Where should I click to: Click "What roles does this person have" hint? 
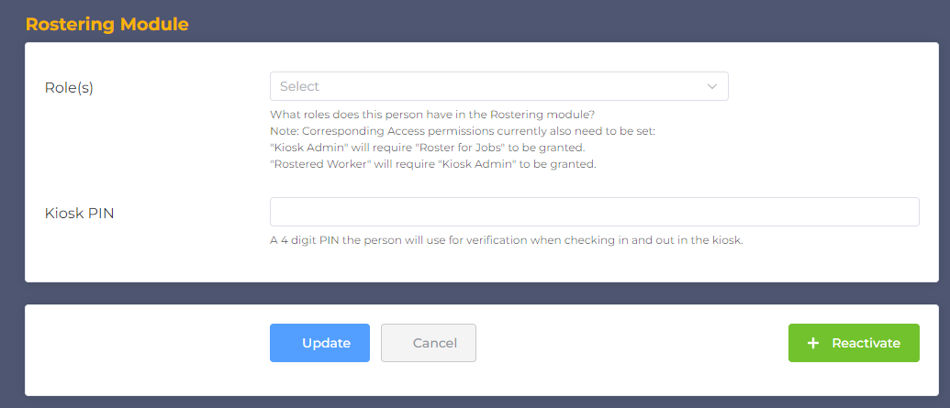pos(432,115)
